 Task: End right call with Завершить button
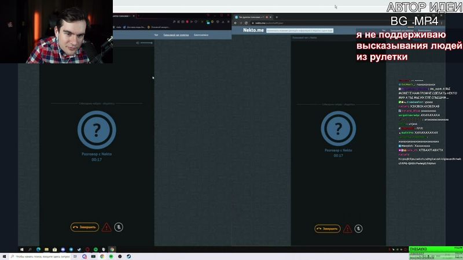(328, 229)
